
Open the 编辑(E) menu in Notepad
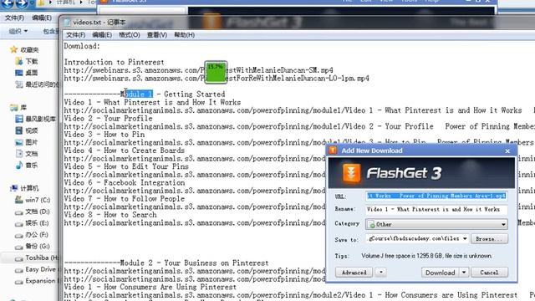coord(102,35)
